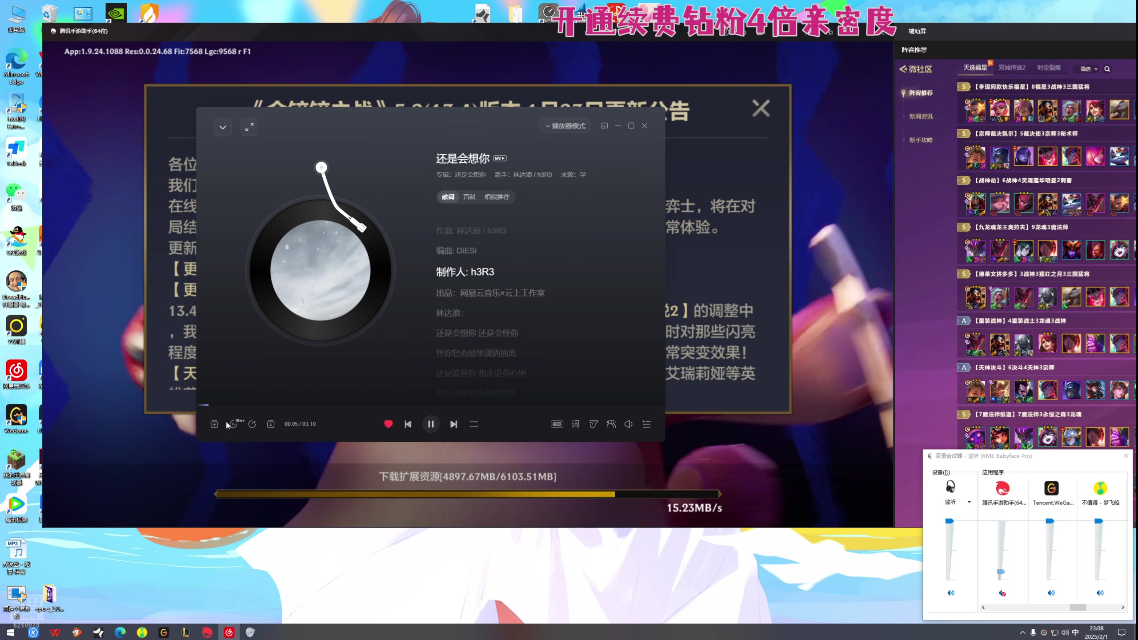Screen dimensions: 1138x640
Task: Close the update announcement dialog
Action: point(761,108)
